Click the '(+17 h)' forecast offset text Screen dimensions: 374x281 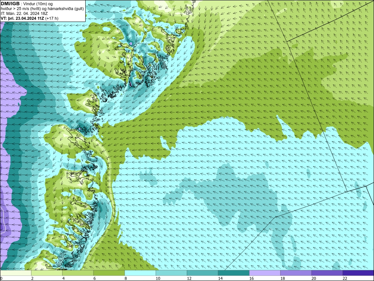[x=52, y=18]
